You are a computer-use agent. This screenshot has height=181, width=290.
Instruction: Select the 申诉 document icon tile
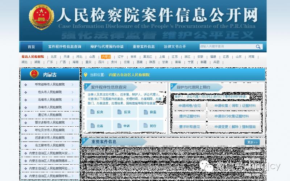tap(125, 126)
